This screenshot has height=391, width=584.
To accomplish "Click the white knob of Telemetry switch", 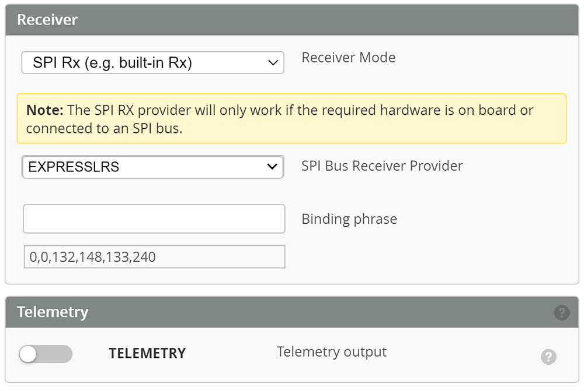I will 29,354.
